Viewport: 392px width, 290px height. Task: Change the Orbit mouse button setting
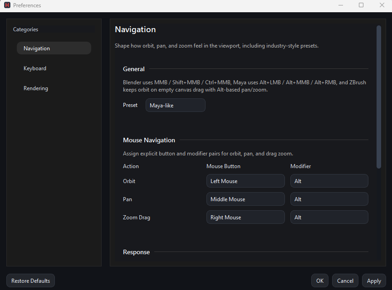click(245, 181)
